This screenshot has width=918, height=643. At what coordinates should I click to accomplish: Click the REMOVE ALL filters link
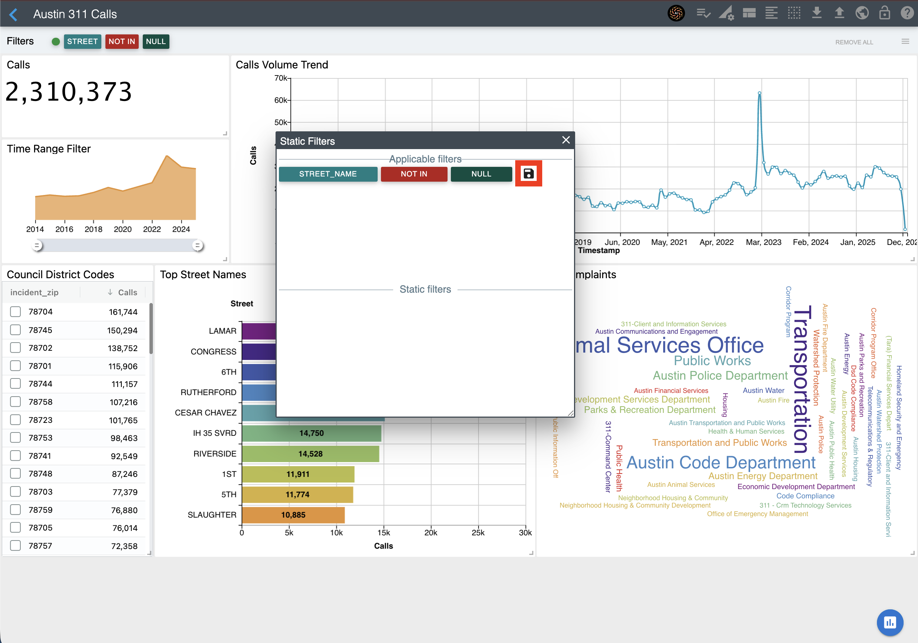tap(854, 42)
